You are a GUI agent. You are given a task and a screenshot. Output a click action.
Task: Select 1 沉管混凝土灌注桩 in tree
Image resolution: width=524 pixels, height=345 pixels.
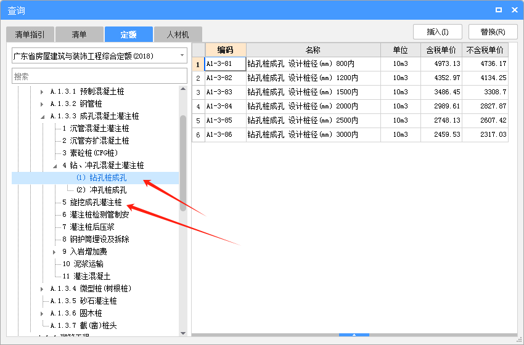(96, 129)
